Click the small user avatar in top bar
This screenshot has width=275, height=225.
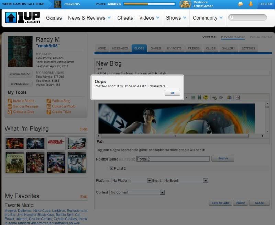tap(57, 4)
